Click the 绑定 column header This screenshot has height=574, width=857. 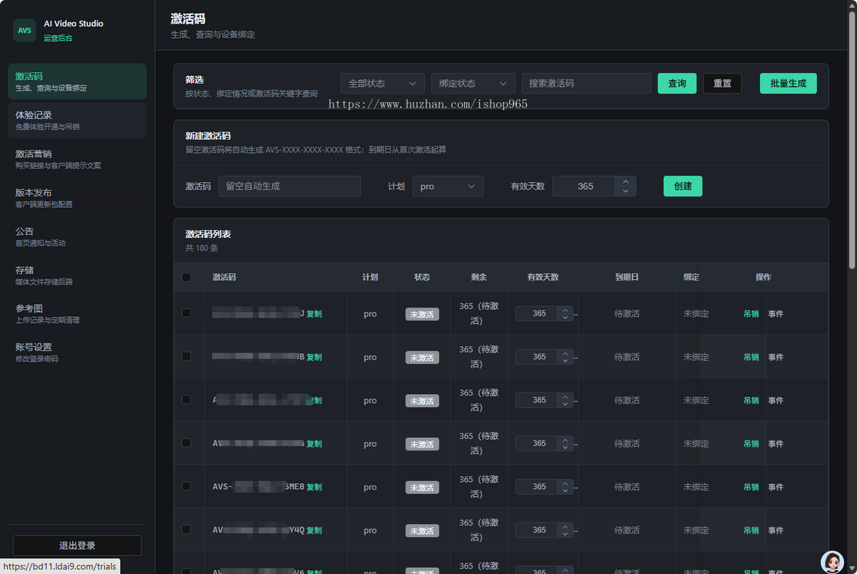point(691,277)
